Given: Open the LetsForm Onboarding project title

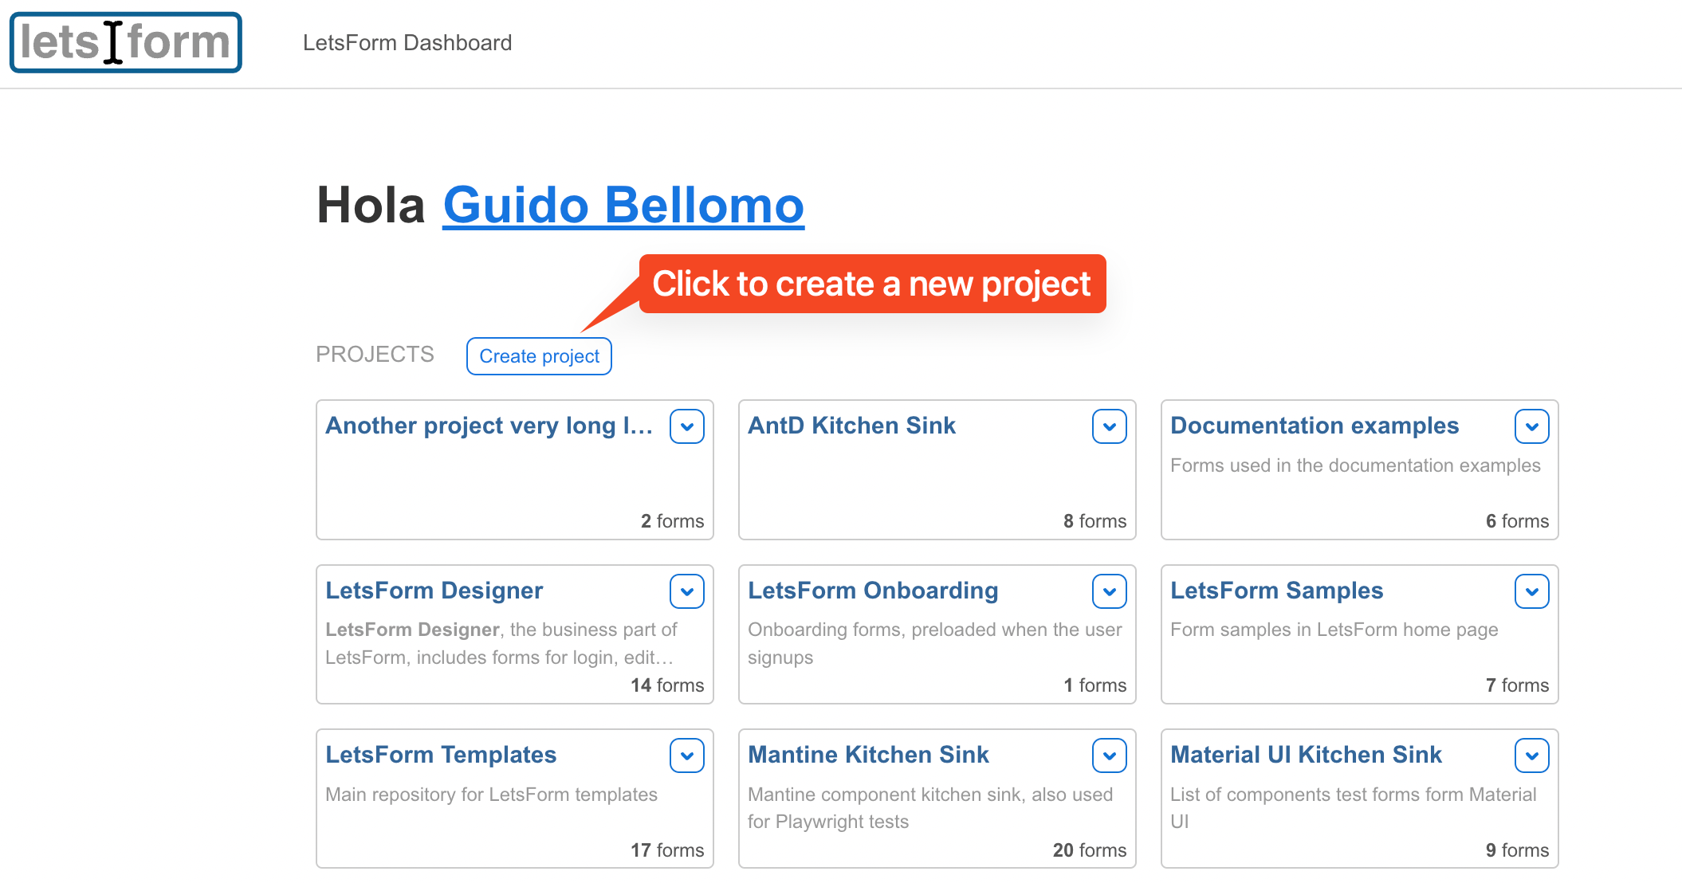Looking at the screenshot, I should click(873, 591).
